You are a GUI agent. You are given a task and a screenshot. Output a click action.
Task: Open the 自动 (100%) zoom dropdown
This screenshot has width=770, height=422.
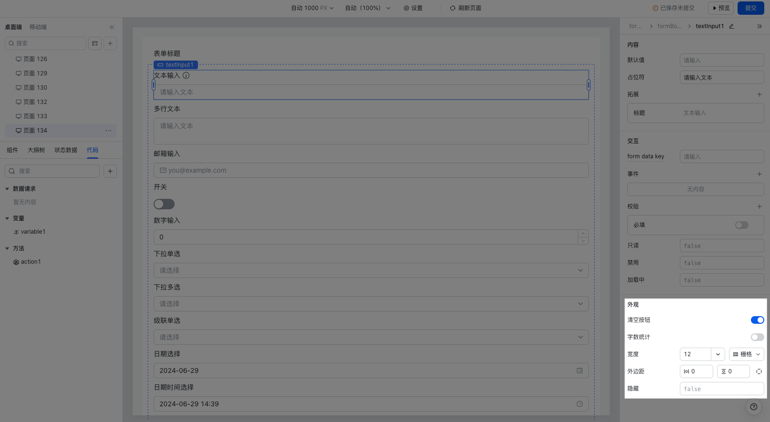pos(368,8)
